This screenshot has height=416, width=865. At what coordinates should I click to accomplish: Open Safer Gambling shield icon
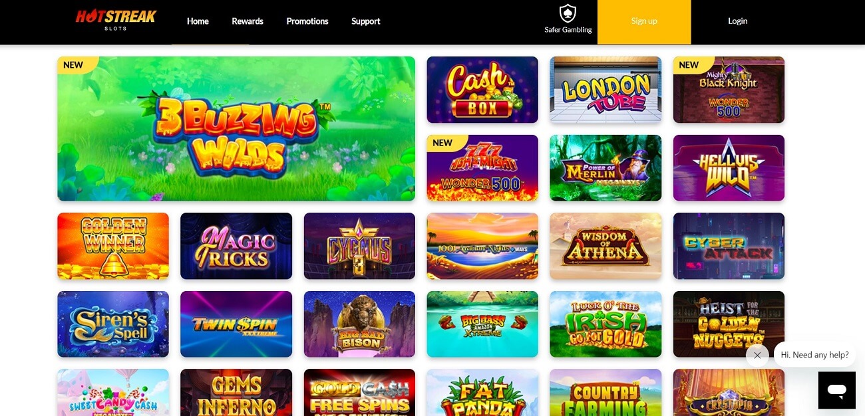point(568,13)
